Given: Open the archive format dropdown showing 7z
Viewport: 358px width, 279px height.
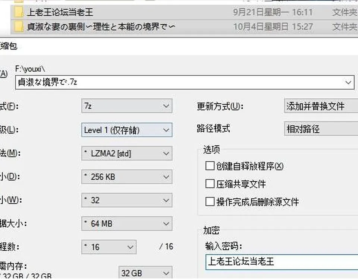Looking at the screenshot, I should point(127,106).
